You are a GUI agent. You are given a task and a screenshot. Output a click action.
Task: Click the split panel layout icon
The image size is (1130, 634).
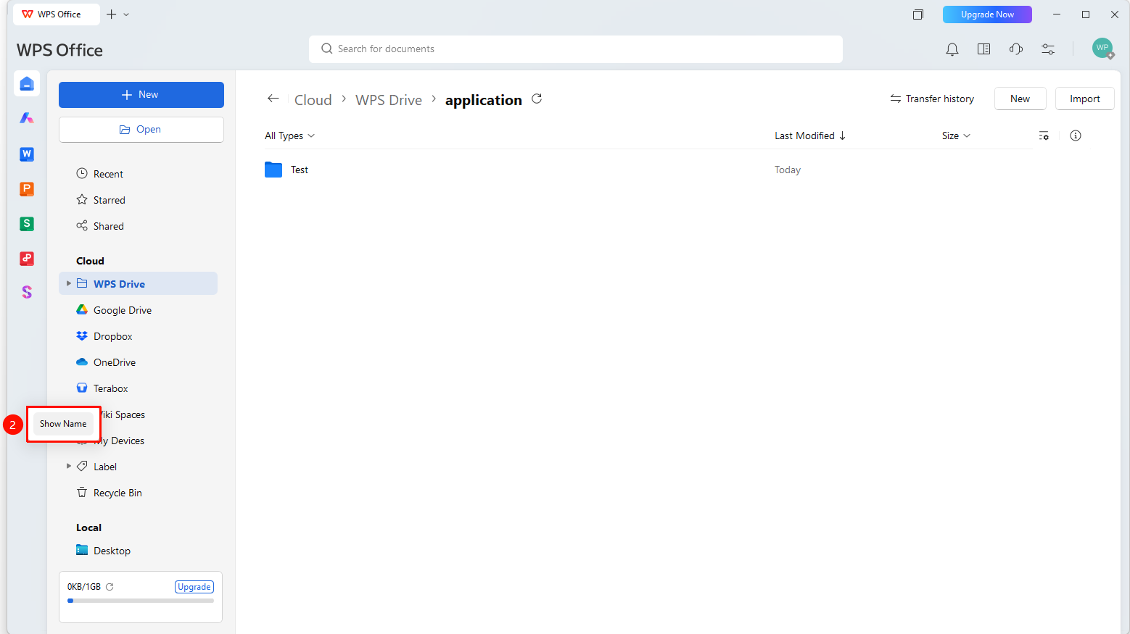(984, 49)
